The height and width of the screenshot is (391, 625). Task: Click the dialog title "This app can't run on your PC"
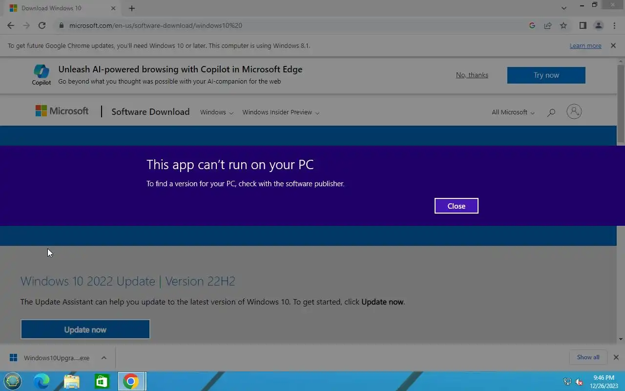tap(230, 164)
